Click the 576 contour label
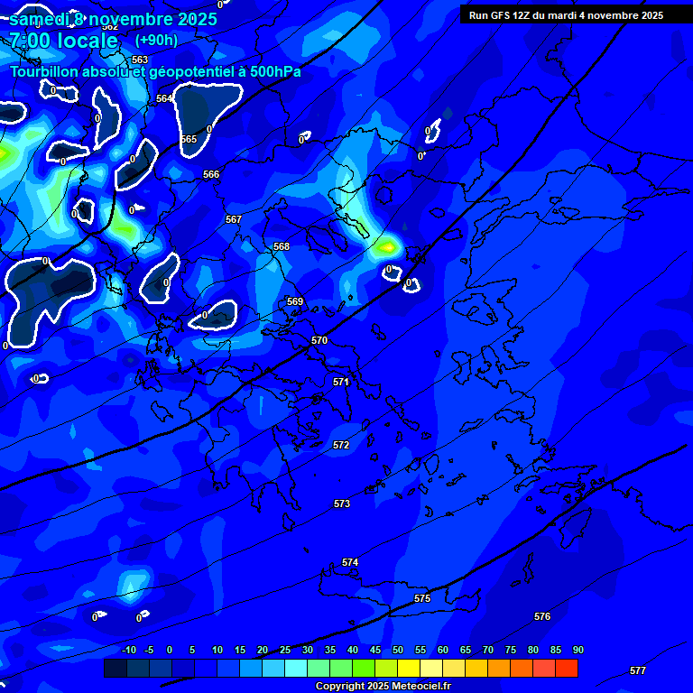This screenshot has height=693, width=693. coord(542,616)
